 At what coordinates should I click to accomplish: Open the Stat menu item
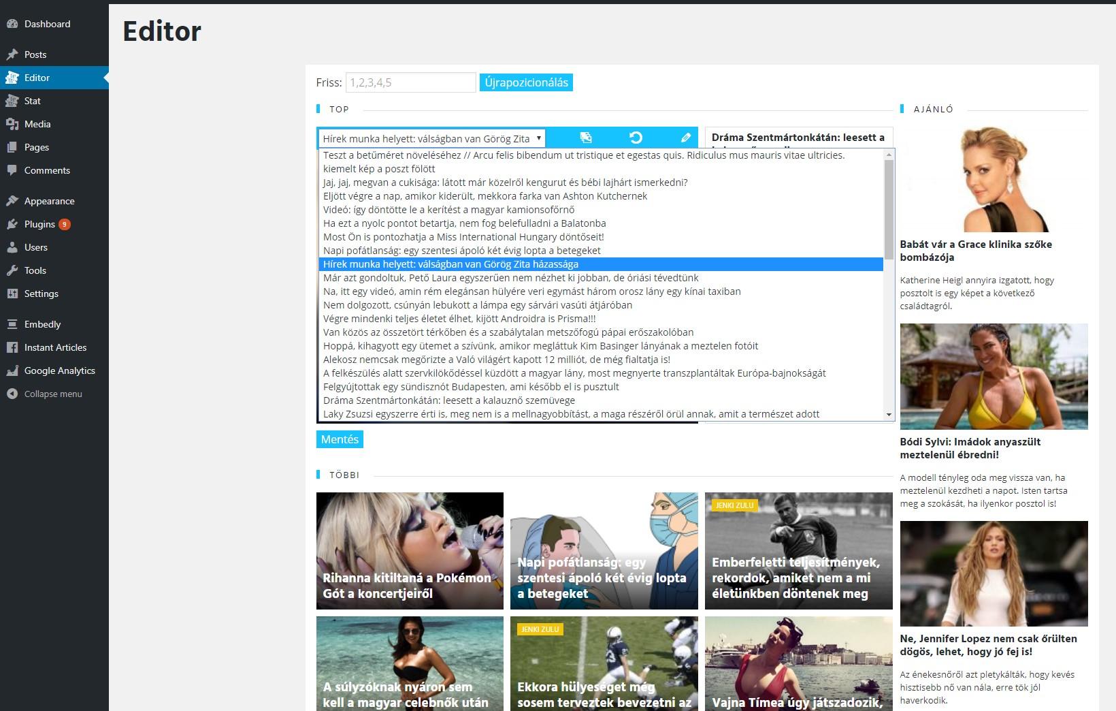pyautogui.click(x=33, y=101)
